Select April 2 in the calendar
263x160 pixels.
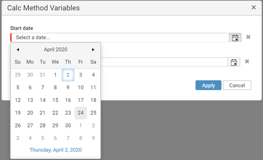coord(68,75)
